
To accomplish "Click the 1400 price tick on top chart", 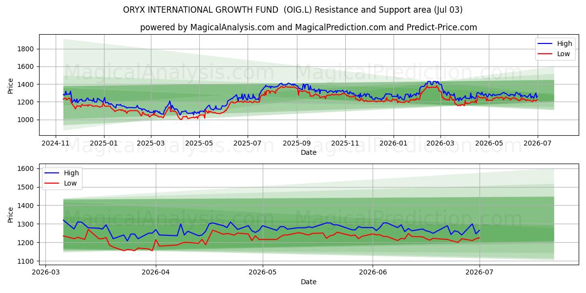I will tap(25, 84).
